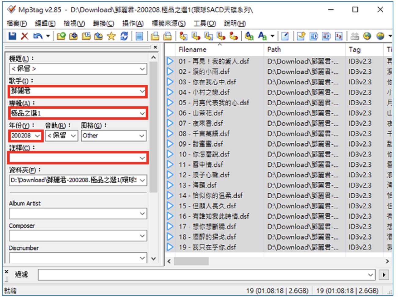The width and height of the screenshot is (398, 297).
Task: Close the tag panel with the small x
Action: tap(155, 47)
